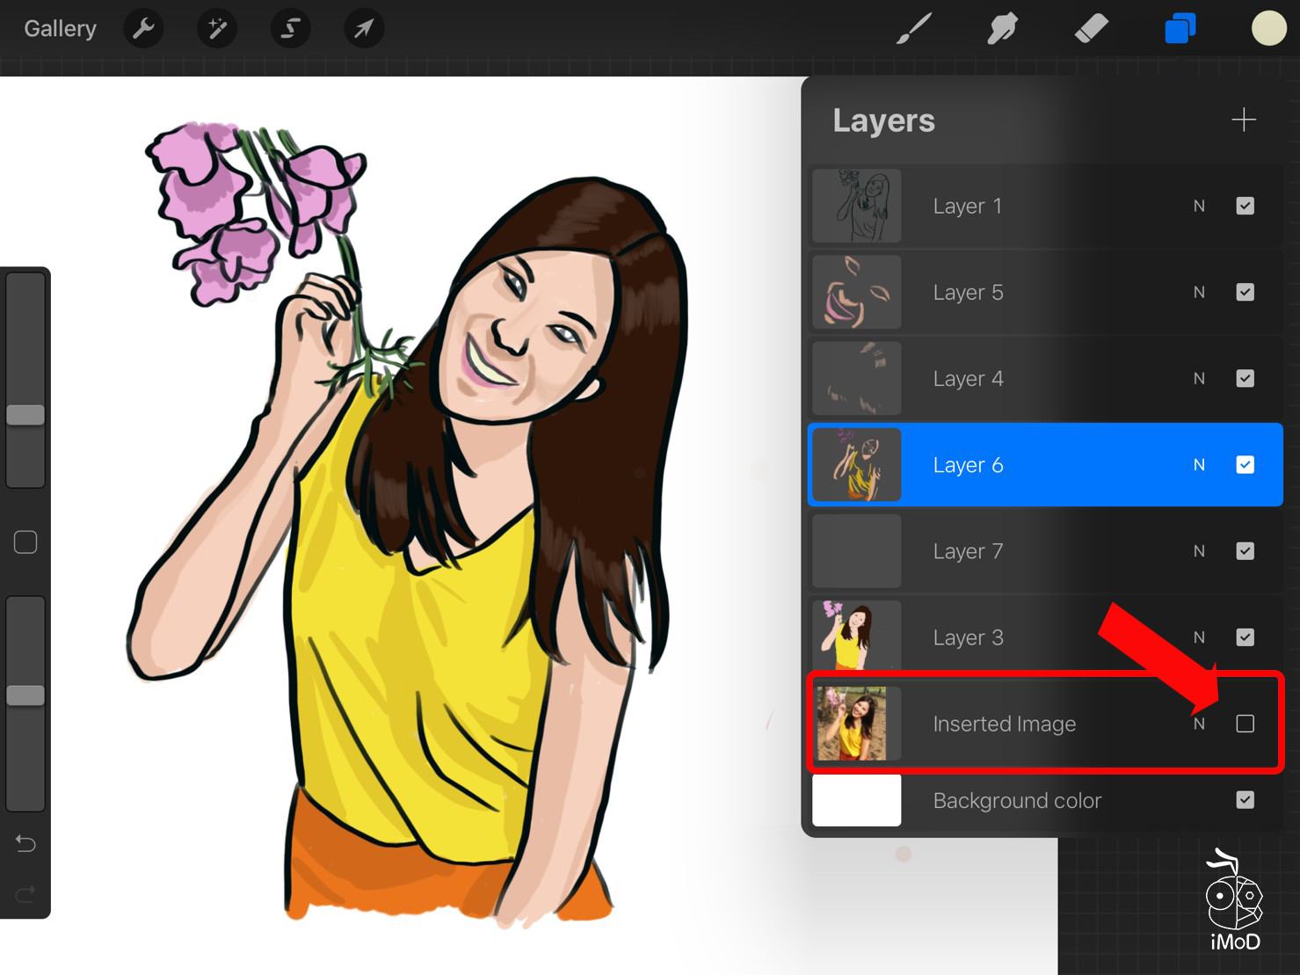1300x975 pixels.
Task: Open the Adjustments magic wand menu
Action: 217,29
